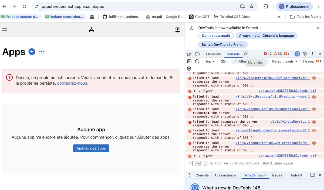Open the top JavaScript context dropdown
Image resolution: width=324 pixels, height=190 pixels.
point(210,61)
